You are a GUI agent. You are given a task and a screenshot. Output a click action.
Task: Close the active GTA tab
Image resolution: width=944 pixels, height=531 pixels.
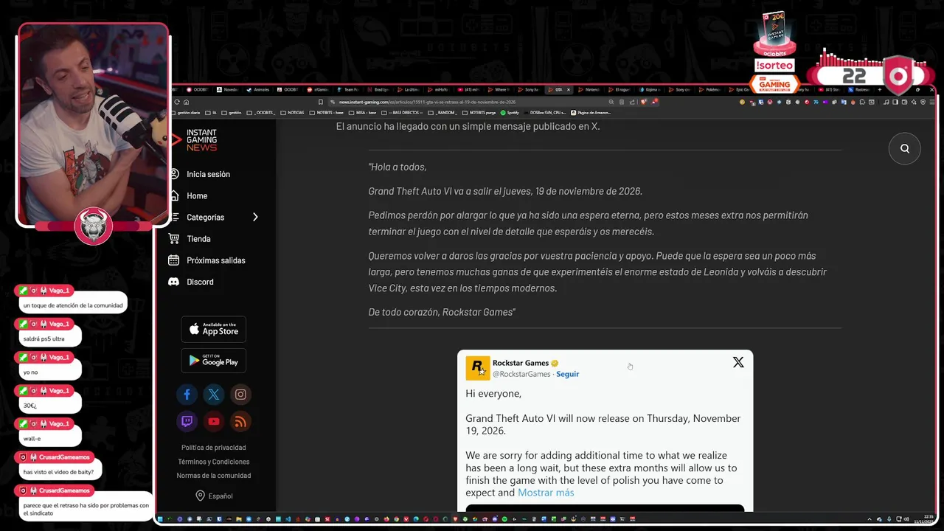pyautogui.click(x=568, y=89)
